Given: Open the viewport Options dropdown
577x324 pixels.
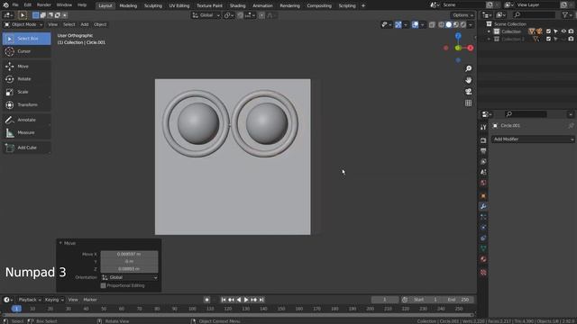Looking at the screenshot, I should (463, 15).
